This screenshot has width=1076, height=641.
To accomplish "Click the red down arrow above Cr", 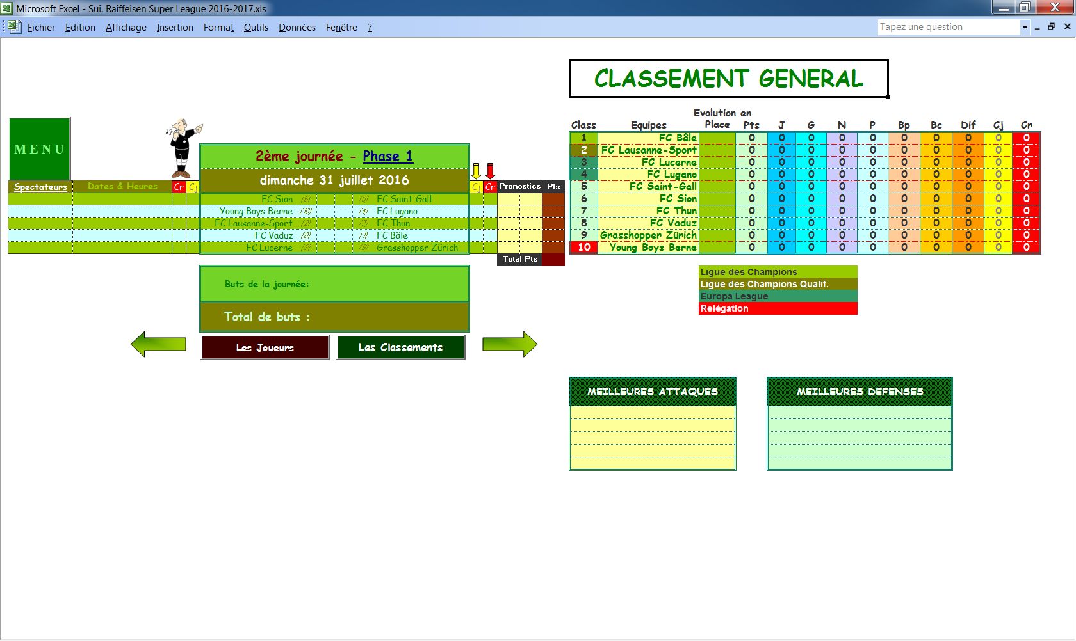I will pos(490,171).
